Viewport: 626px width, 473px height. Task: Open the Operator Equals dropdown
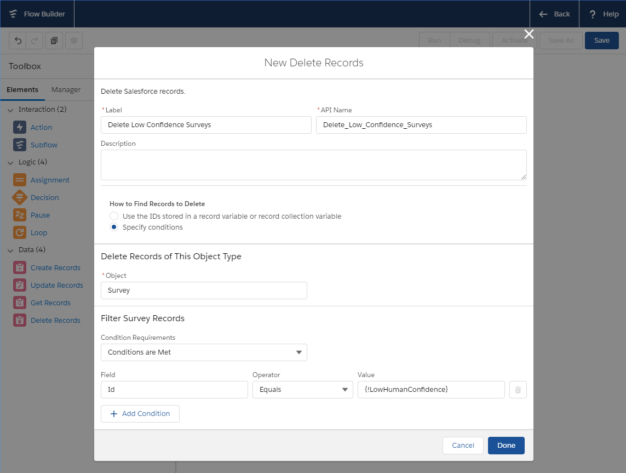pos(303,390)
